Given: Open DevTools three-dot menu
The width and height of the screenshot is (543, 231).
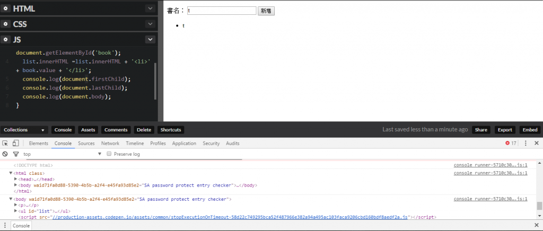Looking at the screenshot, I should coord(526,143).
